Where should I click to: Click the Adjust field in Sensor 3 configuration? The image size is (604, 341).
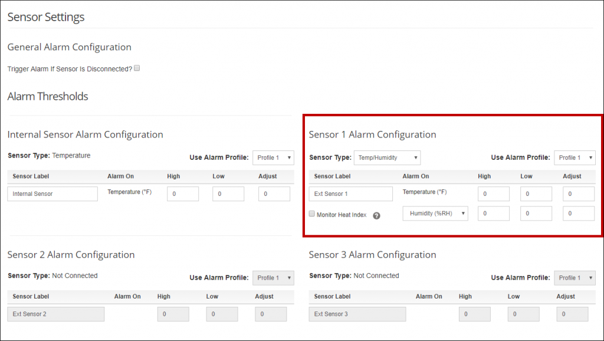coord(572,314)
